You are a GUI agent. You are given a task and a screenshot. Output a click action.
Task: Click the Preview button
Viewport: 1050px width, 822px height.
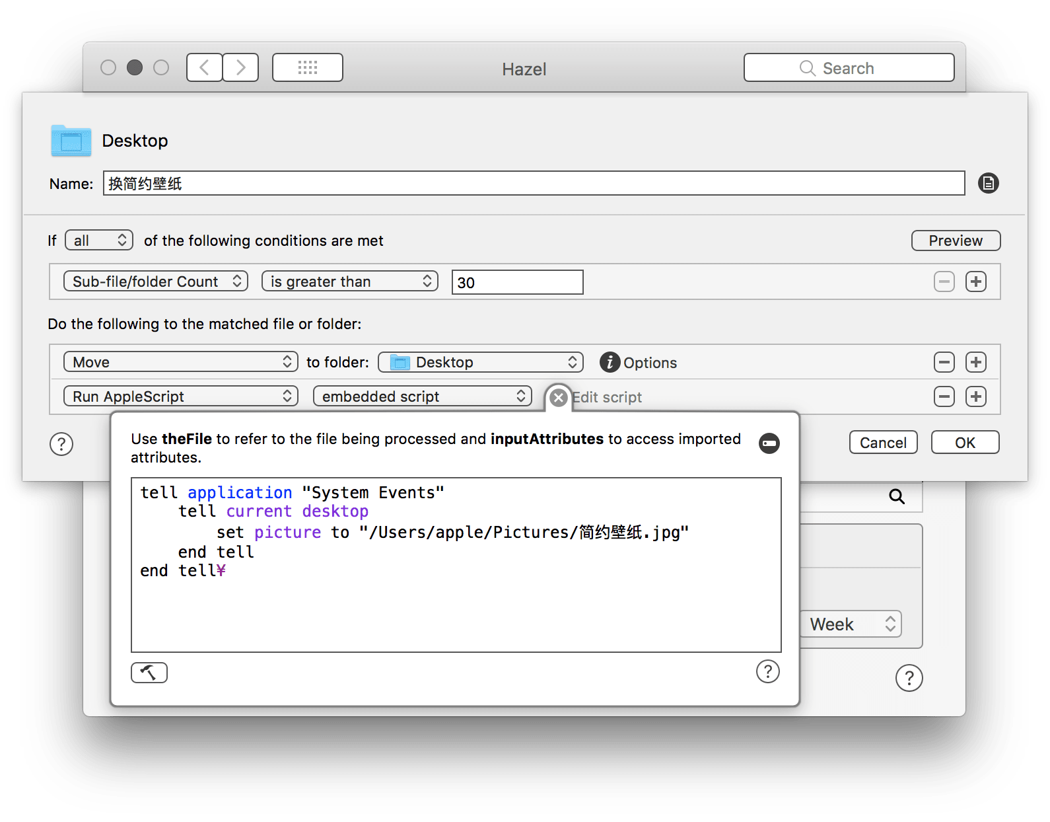click(x=955, y=241)
